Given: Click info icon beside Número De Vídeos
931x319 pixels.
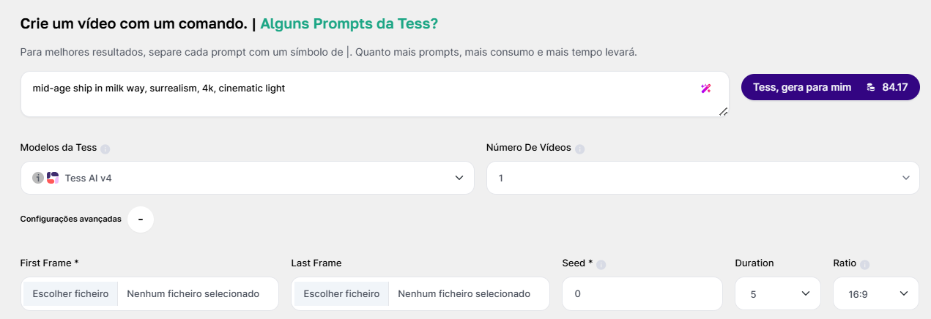Looking at the screenshot, I should pos(579,149).
